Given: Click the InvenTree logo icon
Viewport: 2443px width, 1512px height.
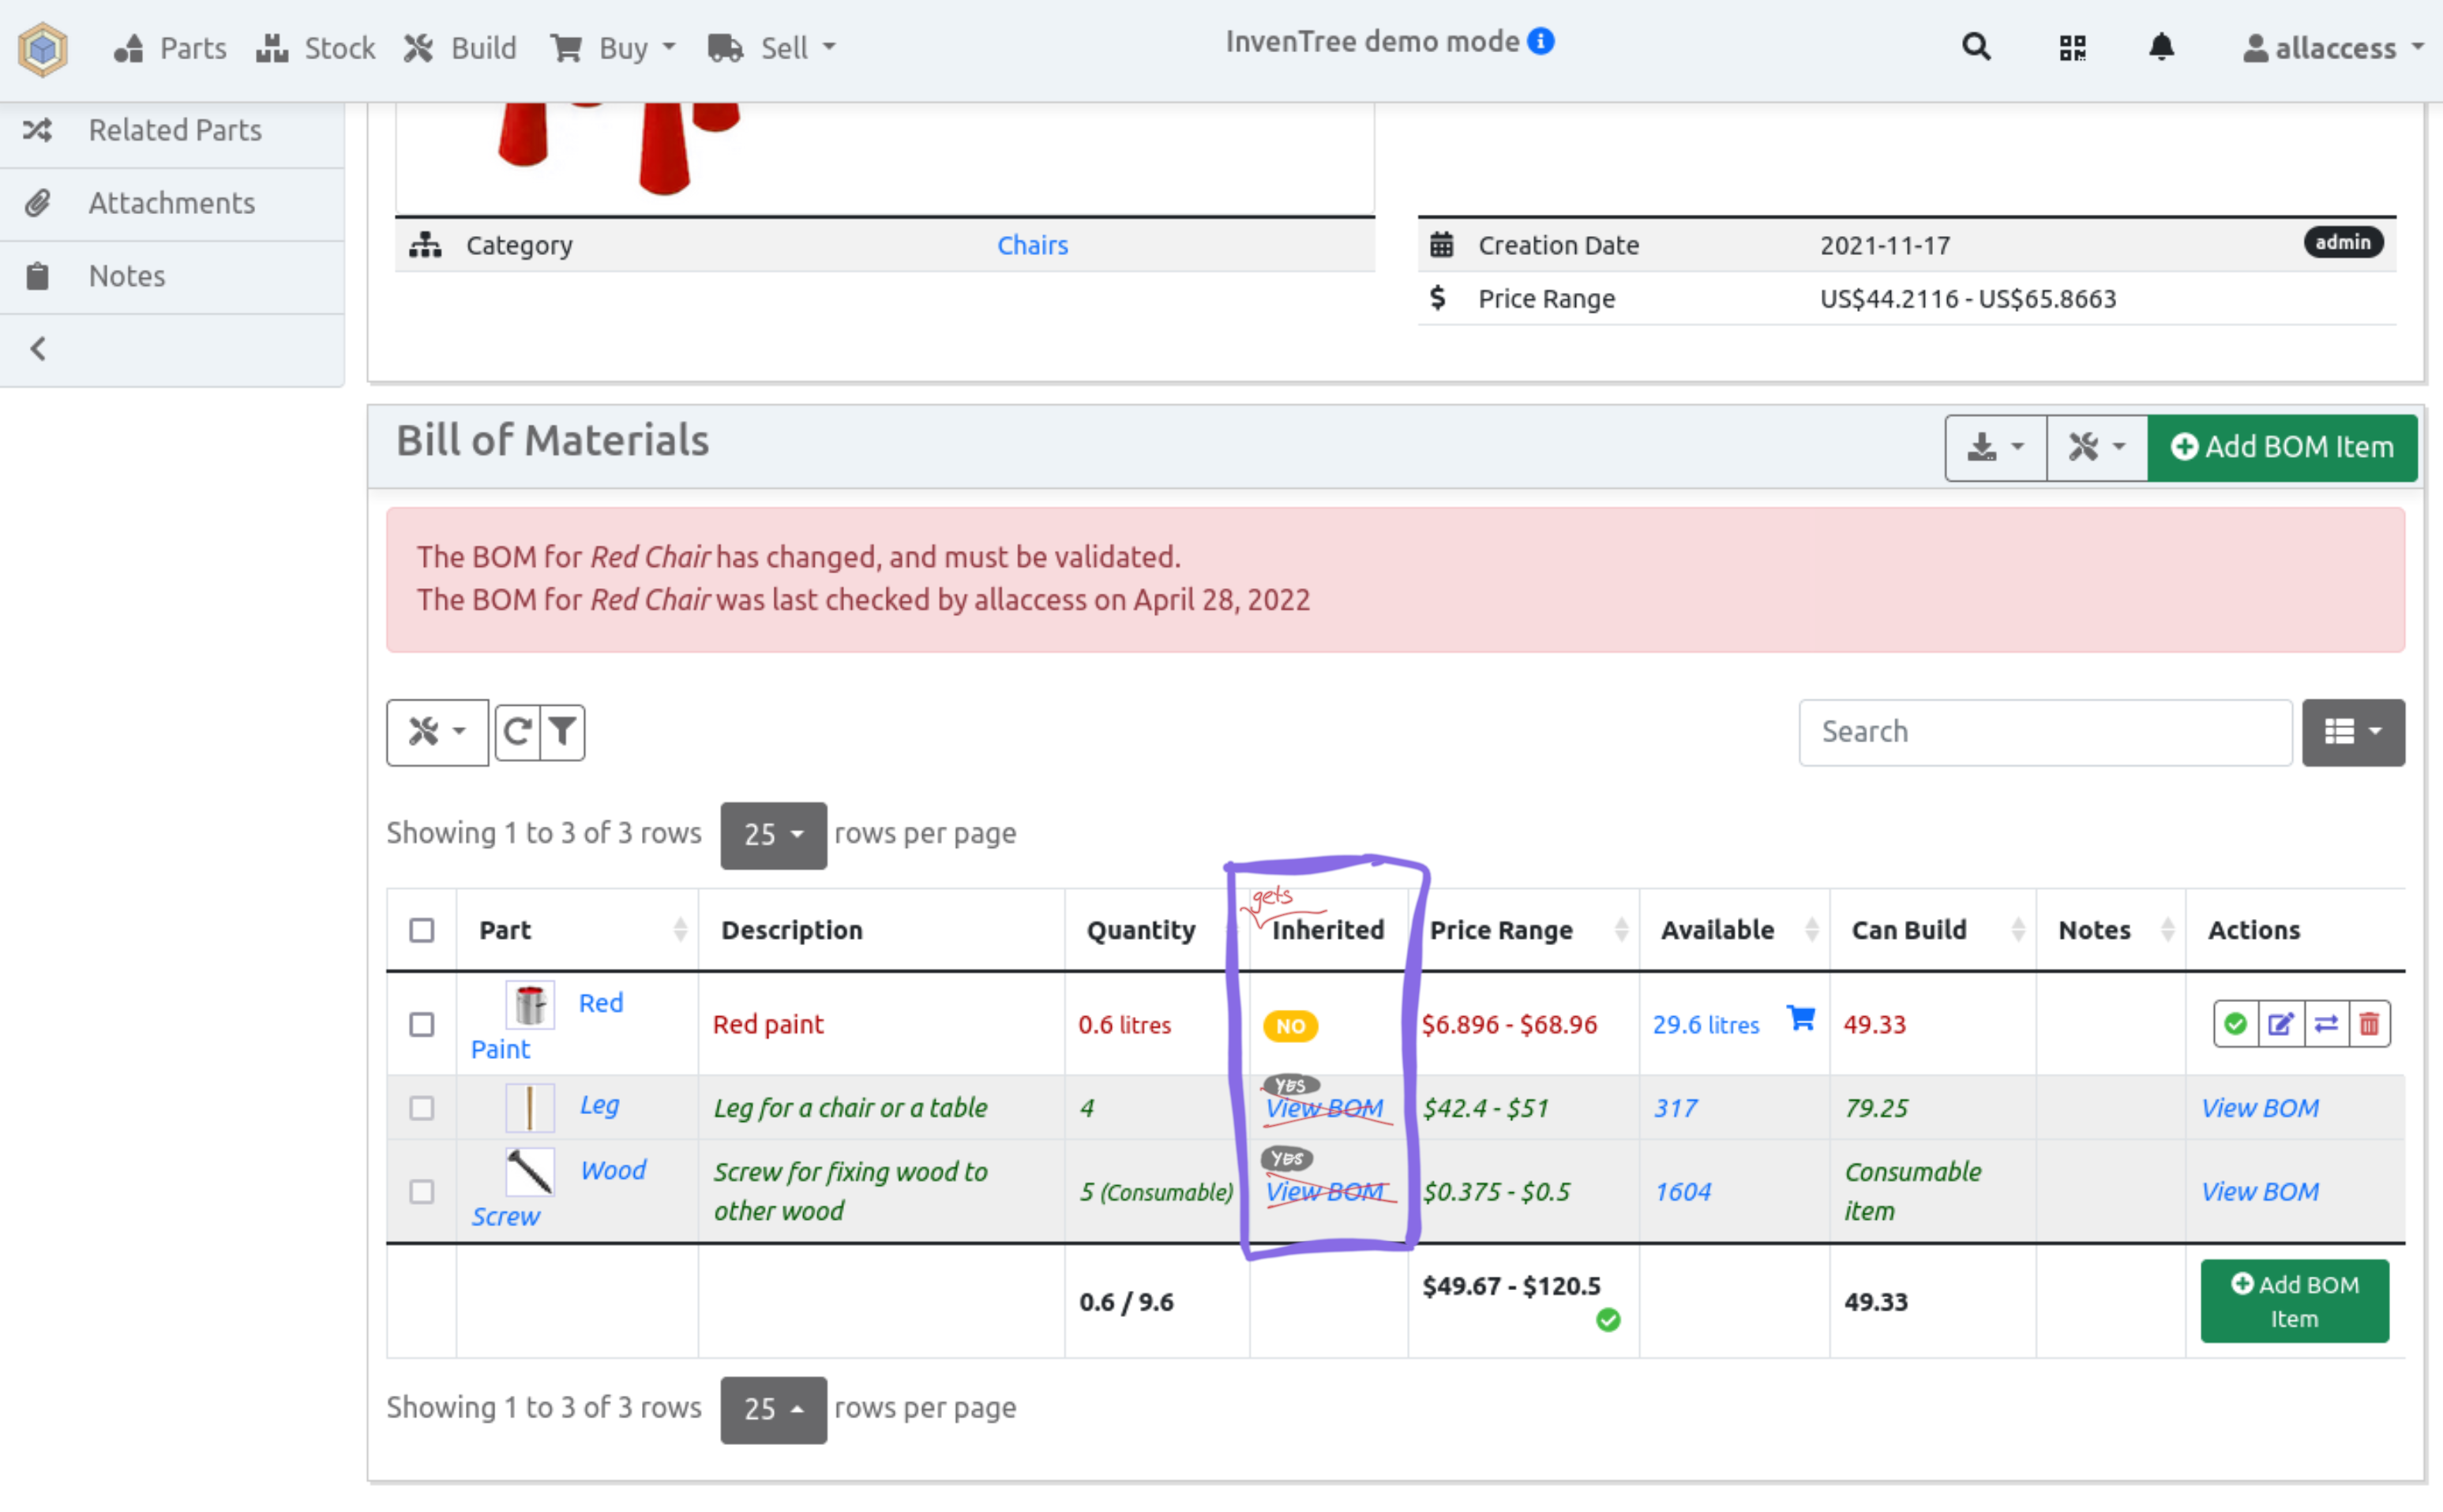Looking at the screenshot, I should point(43,48).
